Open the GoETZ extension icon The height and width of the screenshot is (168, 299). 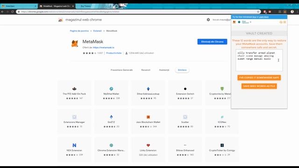pyautogui.click(x=111, y=117)
